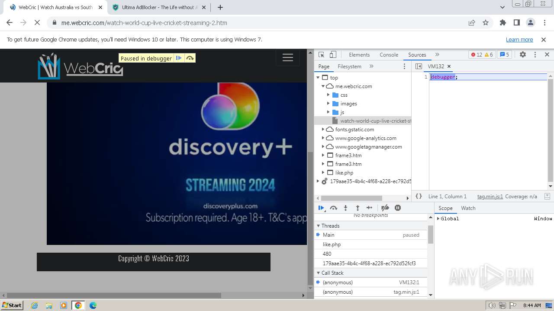Step over next function call
554x311 pixels.
click(333, 208)
